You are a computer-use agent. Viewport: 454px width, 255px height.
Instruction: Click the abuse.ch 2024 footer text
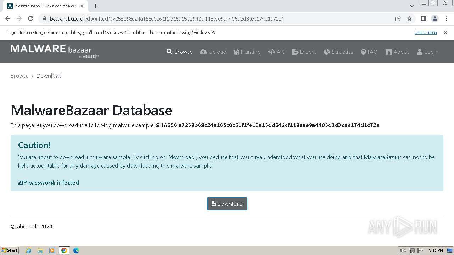click(32, 227)
